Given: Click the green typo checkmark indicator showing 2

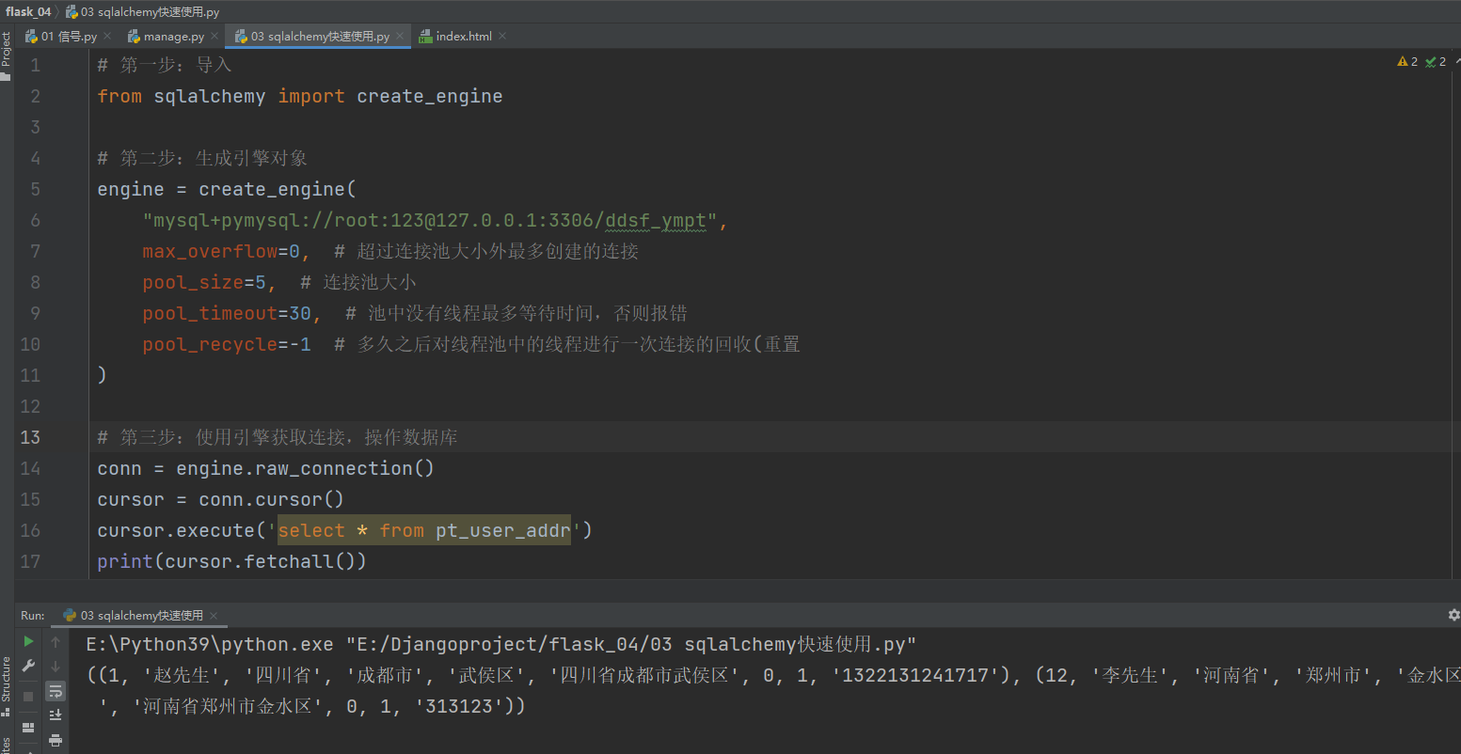Looking at the screenshot, I should point(1436,62).
